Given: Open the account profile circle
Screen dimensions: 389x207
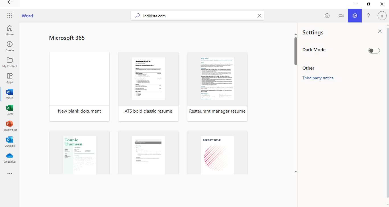Looking at the screenshot, I should pyautogui.click(x=382, y=16).
